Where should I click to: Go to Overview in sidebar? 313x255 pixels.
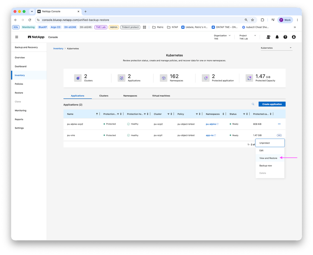coord(29,58)
